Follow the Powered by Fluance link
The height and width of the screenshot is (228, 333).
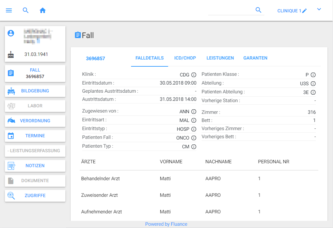(x=166, y=224)
